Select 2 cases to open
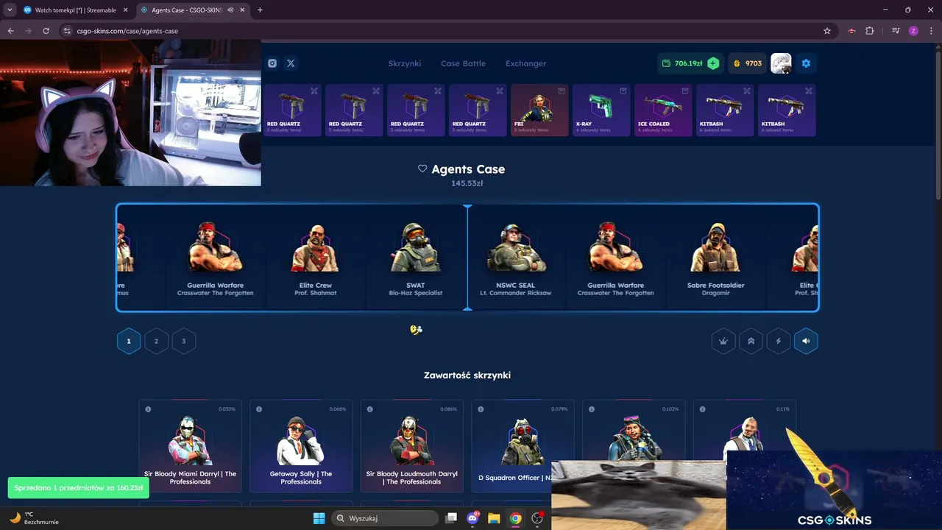 156,341
